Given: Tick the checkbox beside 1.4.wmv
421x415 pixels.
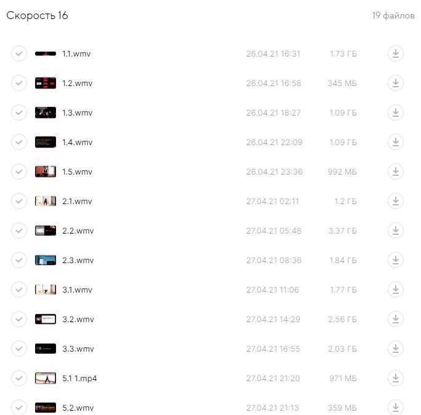Looking at the screenshot, I should [19, 142].
